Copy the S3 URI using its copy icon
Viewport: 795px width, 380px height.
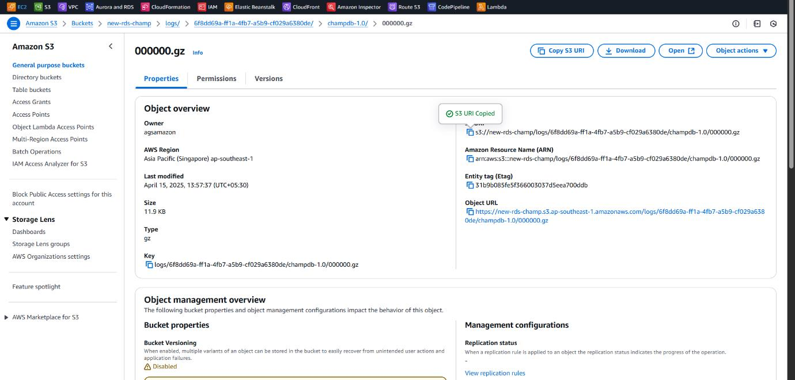tap(470, 132)
